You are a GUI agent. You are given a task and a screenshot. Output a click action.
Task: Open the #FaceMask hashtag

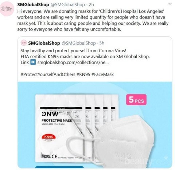pyautogui.click(x=102, y=74)
